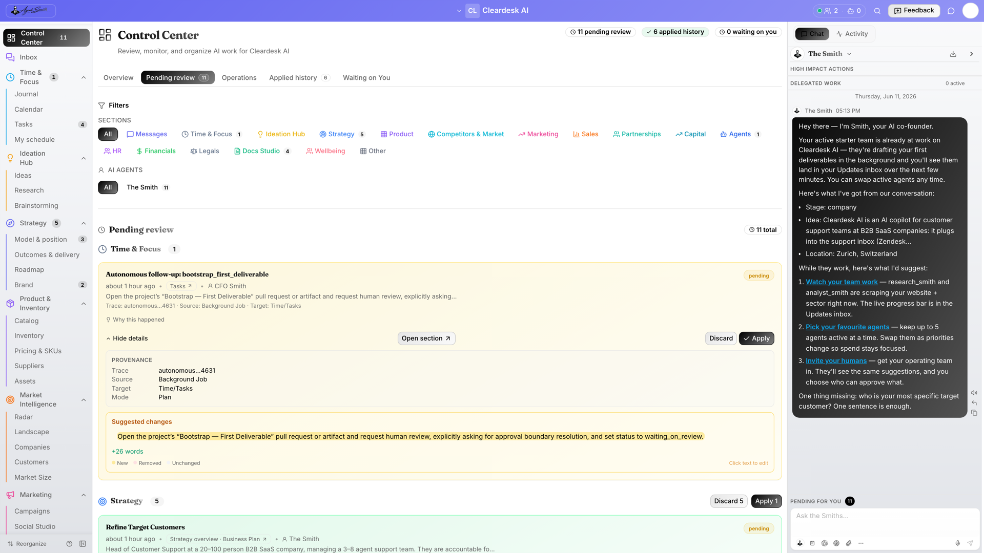This screenshot has width=984, height=553.
Task: Open the Waiting on You tab
Action: click(x=366, y=78)
